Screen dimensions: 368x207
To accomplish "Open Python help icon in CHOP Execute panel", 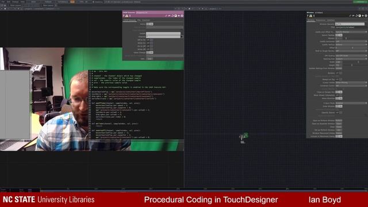I will [126, 16].
